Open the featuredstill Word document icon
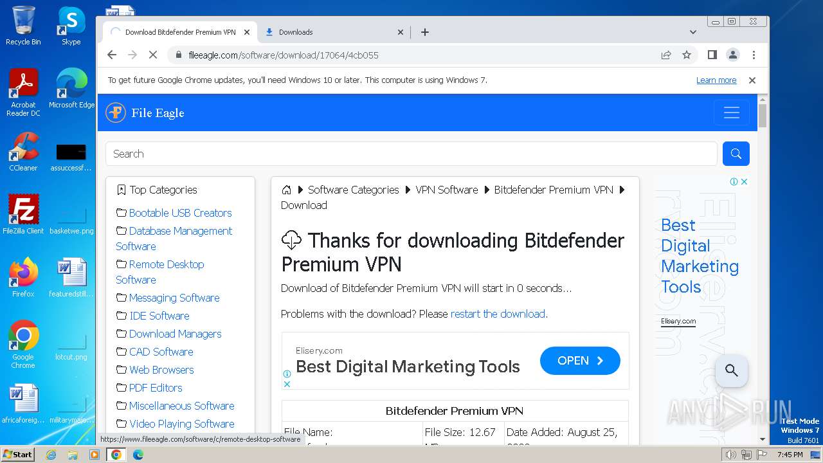 (71, 277)
